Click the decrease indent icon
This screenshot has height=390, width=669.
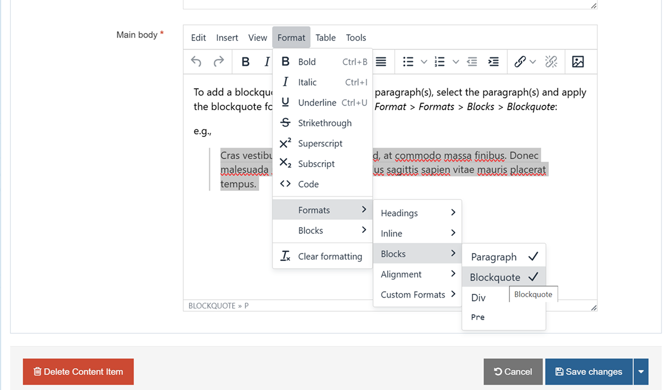(x=472, y=62)
